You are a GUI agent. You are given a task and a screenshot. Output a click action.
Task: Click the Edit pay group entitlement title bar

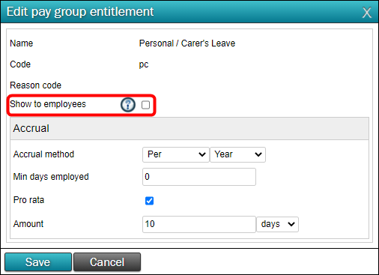pyautogui.click(x=189, y=12)
